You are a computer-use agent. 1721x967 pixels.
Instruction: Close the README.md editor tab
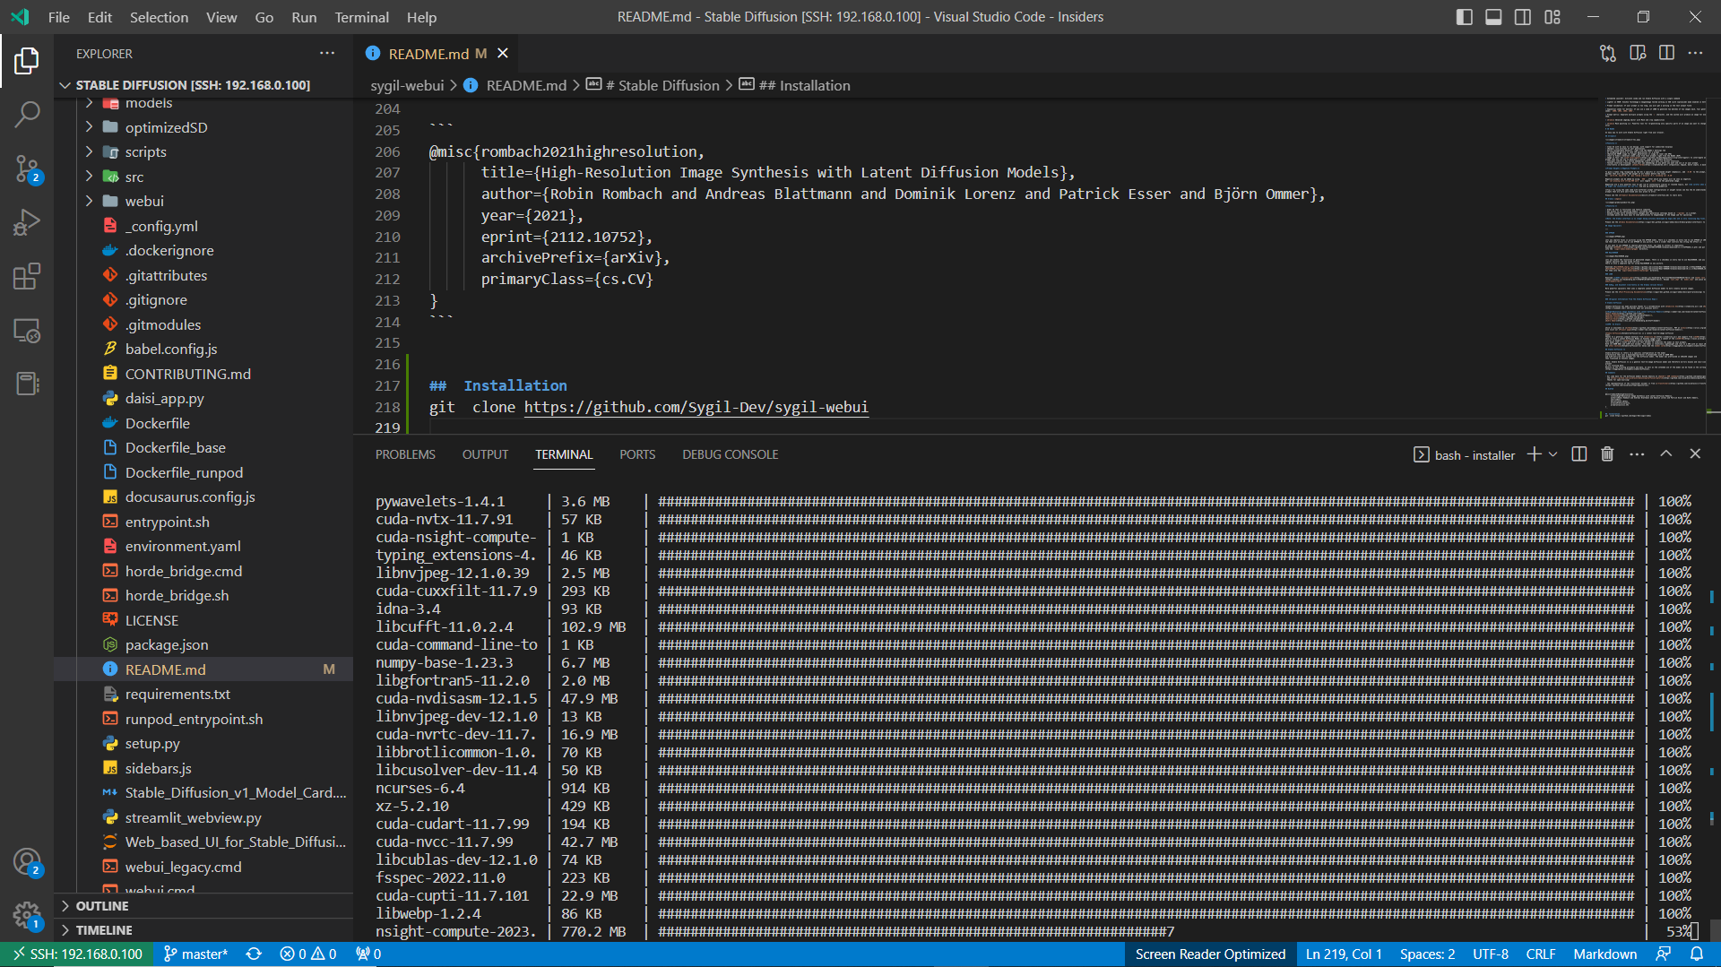[x=503, y=54]
